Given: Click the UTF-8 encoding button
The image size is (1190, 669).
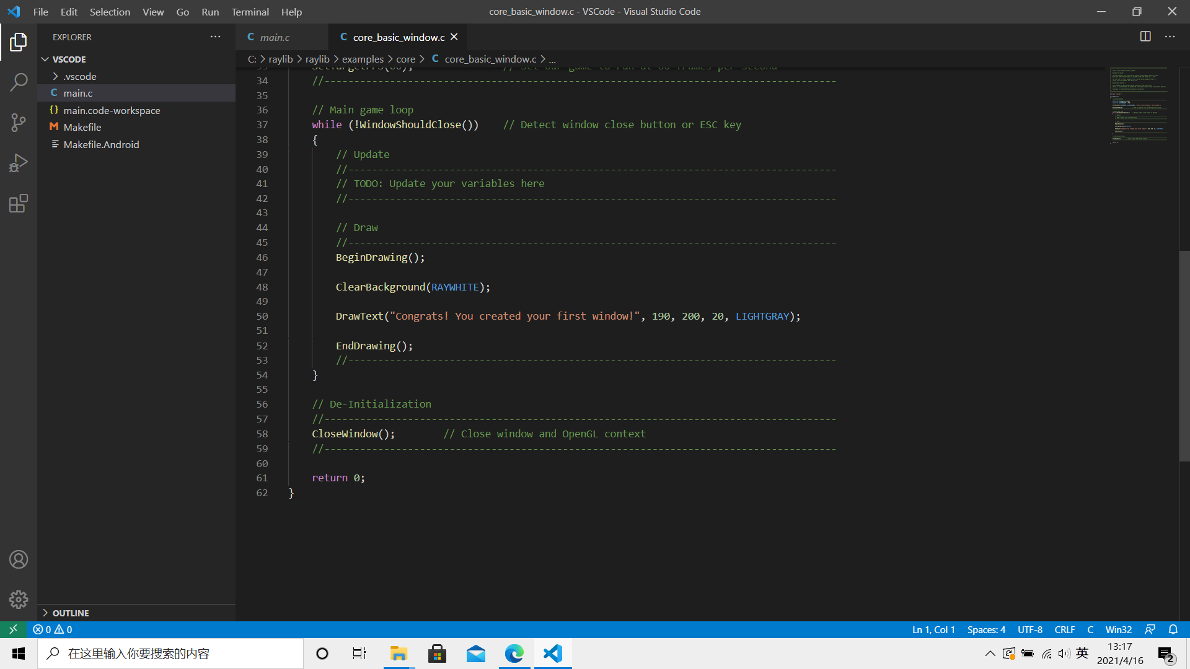Looking at the screenshot, I should 1029,629.
